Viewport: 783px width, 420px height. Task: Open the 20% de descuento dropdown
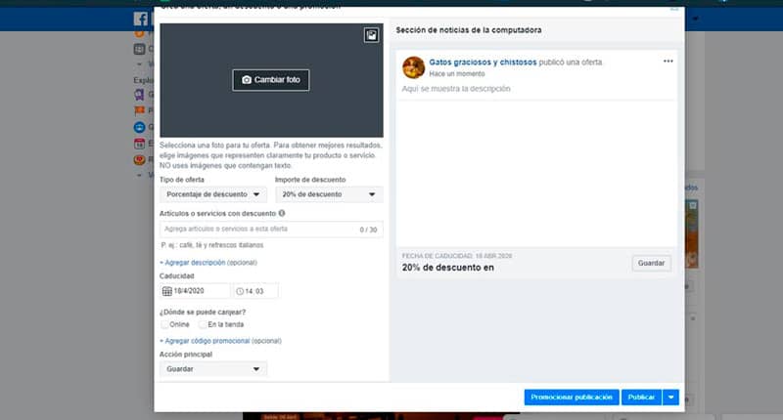[329, 194]
